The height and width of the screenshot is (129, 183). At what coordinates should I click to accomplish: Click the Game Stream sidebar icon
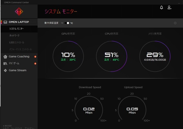coord(5,70)
